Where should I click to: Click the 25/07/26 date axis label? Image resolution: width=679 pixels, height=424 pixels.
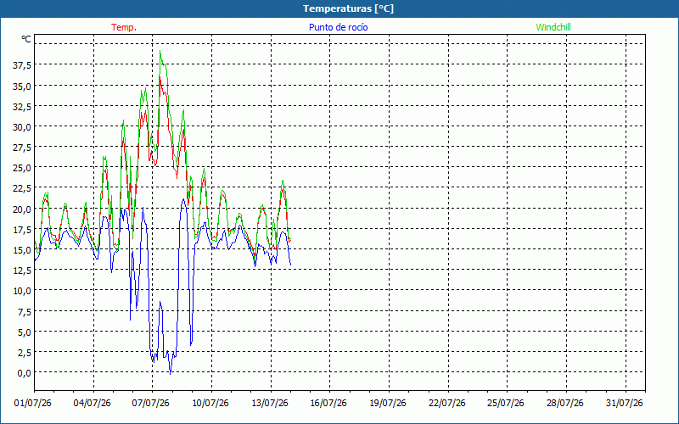pyautogui.click(x=506, y=403)
